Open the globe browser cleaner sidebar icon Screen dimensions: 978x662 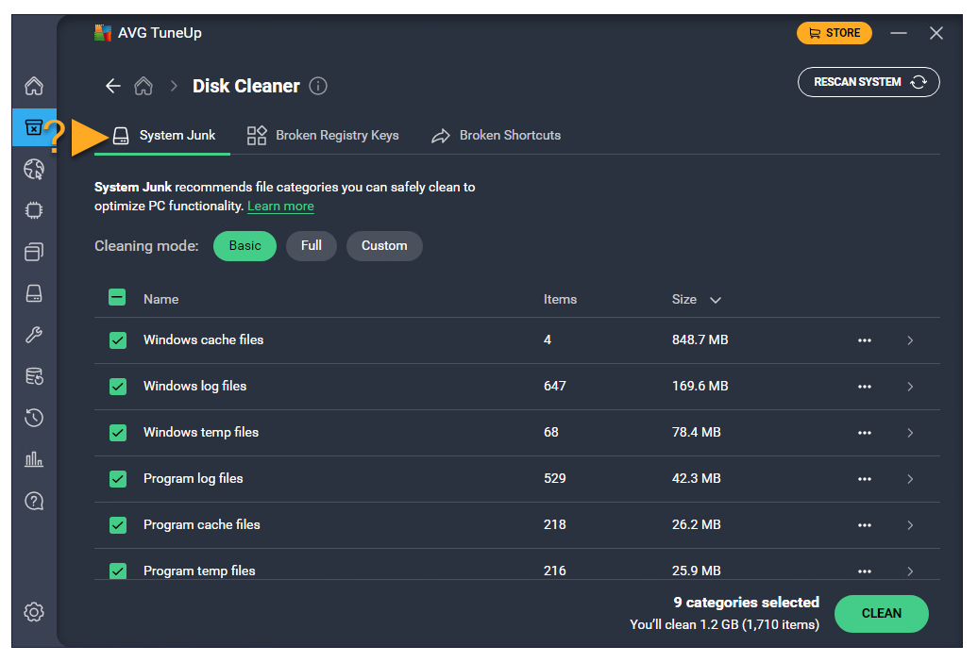coord(34,169)
